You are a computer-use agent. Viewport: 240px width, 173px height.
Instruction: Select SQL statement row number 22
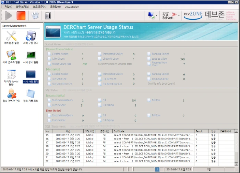click(139, 161)
